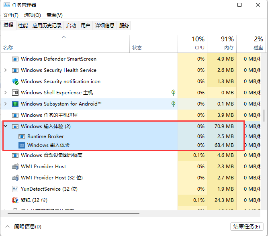Sort processes by the 名称 column header
This screenshot has width=268, height=236.
65,44
